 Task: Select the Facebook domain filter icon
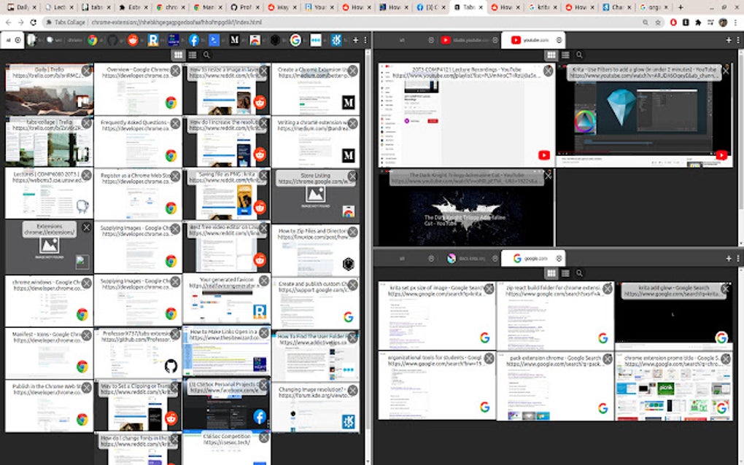click(x=193, y=40)
